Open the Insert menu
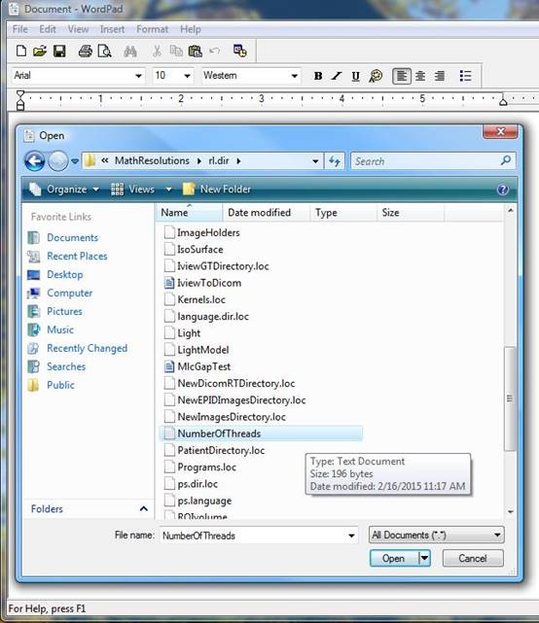 [112, 29]
